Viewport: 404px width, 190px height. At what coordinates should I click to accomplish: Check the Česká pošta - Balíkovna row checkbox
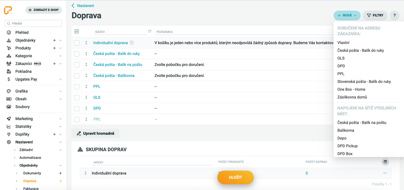tap(77, 76)
